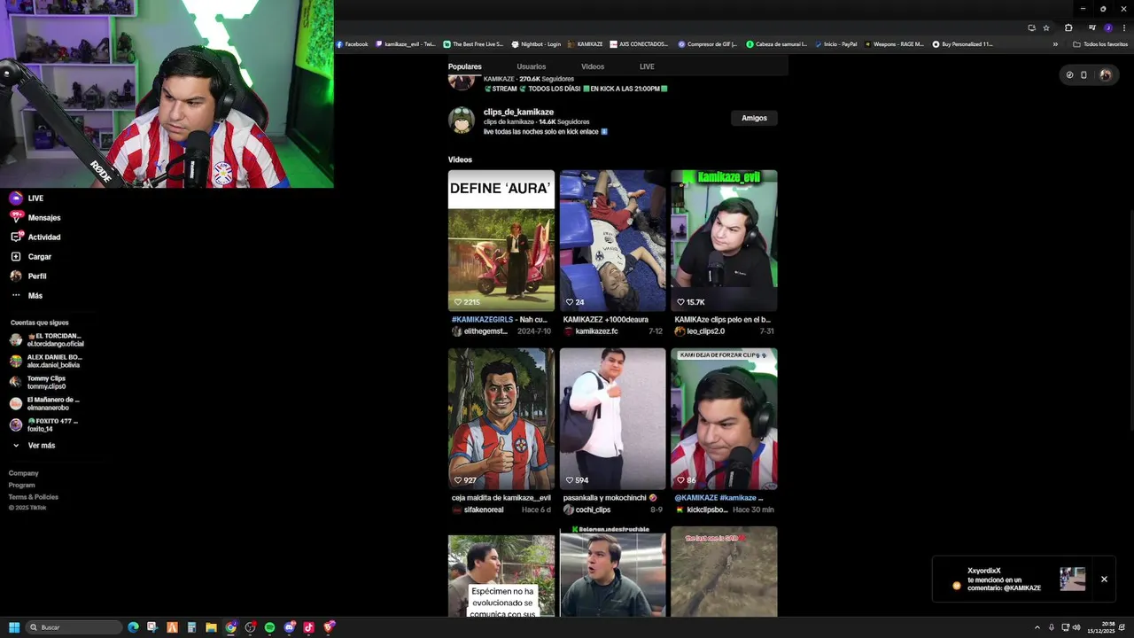Open the cartoon thumbs-up video with 927 likes
The width and height of the screenshot is (1134, 638).
tap(501, 419)
